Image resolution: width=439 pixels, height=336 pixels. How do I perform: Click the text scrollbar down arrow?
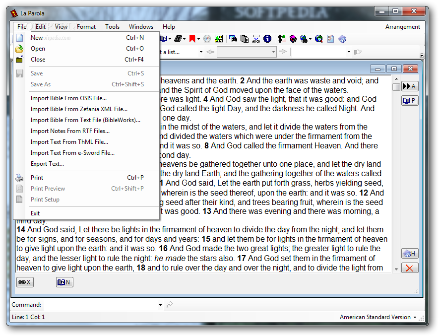pyautogui.click(x=396, y=269)
